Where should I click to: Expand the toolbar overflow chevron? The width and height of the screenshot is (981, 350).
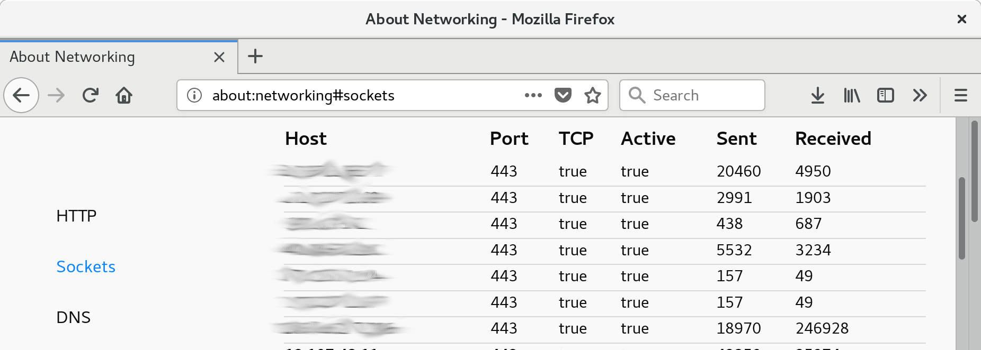click(920, 95)
